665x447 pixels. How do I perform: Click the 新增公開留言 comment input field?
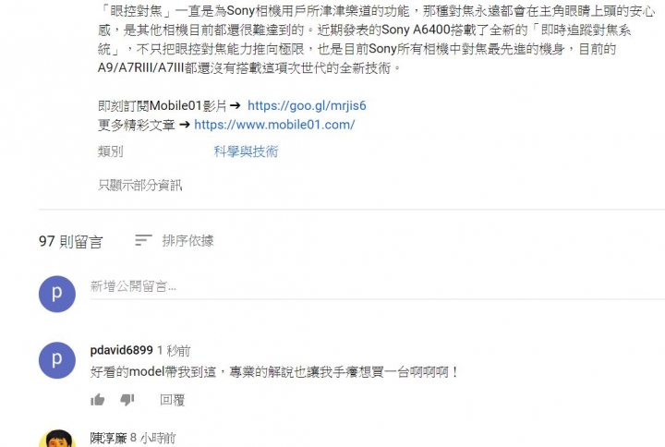[378, 287]
